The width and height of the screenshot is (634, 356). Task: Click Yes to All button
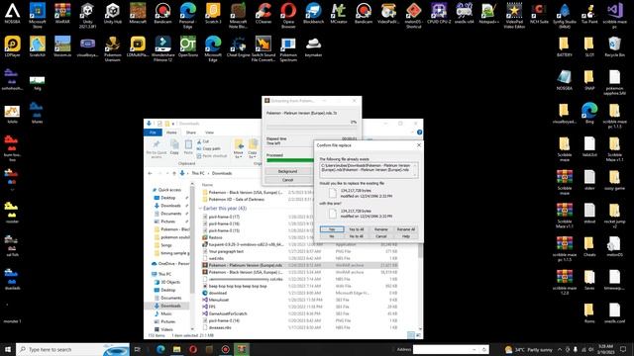pyautogui.click(x=357, y=229)
